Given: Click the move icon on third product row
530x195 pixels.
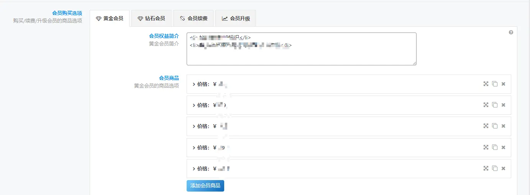Looking at the screenshot, I should click(x=486, y=126).
